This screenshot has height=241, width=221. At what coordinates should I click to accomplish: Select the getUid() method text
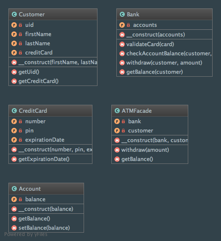29,72
